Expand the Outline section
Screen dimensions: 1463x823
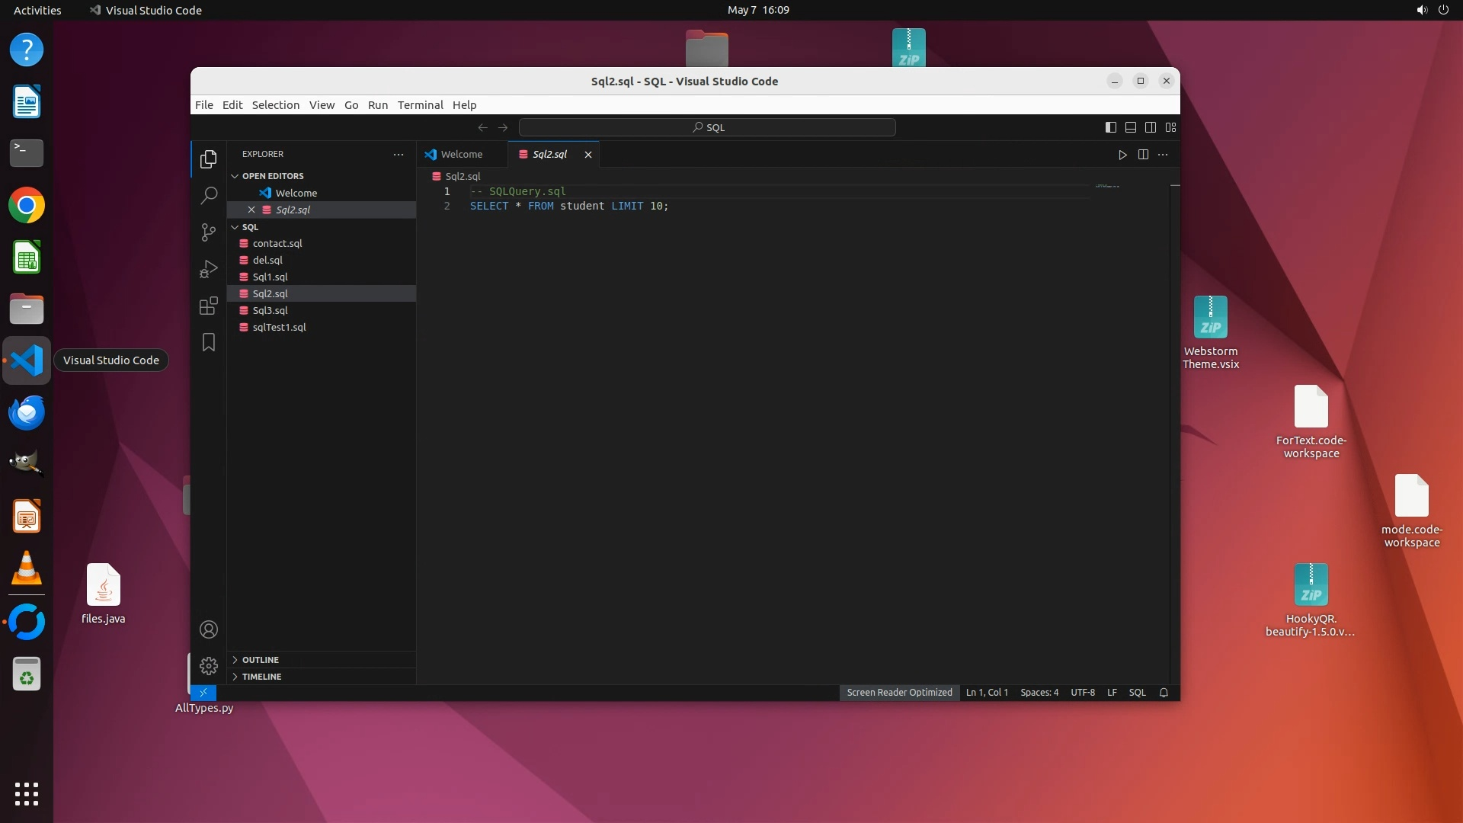(x=261, y=660)
